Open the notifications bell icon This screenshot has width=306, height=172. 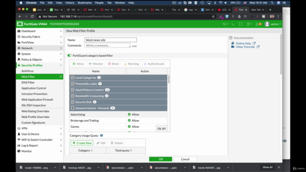click(x=257, y=24)
